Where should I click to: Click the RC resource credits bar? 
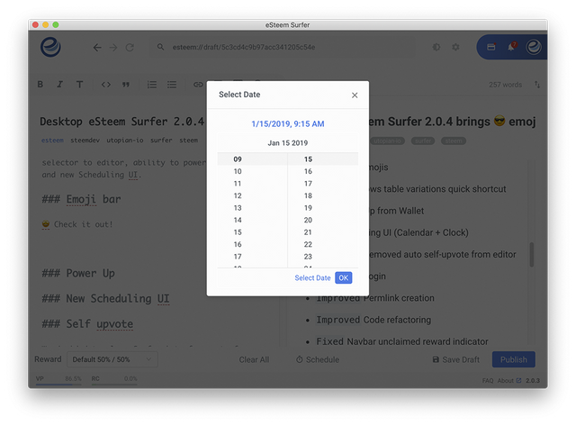click(114, 384)
